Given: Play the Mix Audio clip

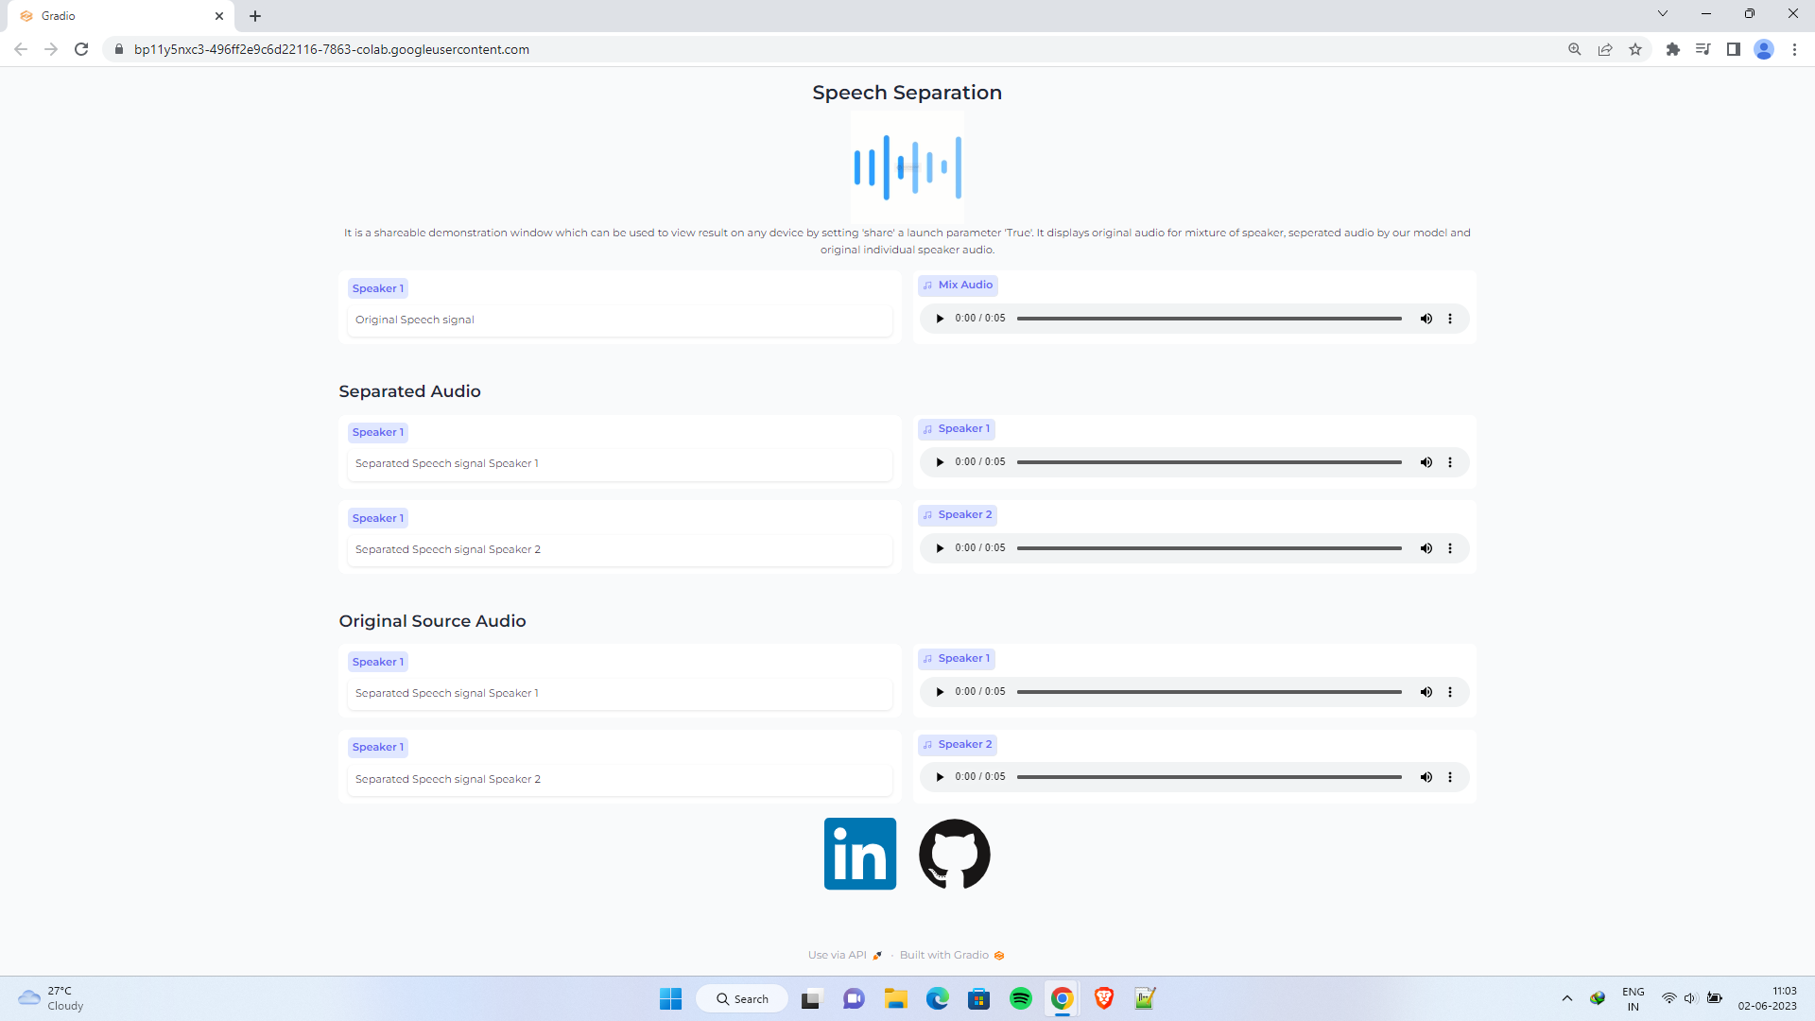Looking at the screenshot, I should (x=940, y=319).
